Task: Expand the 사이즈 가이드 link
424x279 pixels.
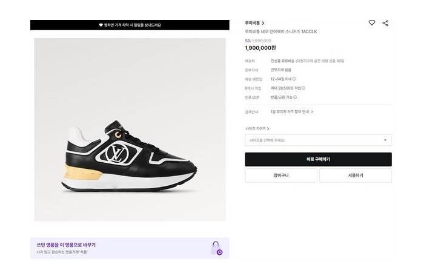Action: point(257,128)
